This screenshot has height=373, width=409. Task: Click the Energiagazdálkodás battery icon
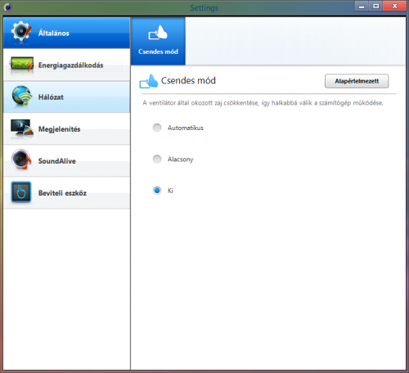(x=21, y=65)
